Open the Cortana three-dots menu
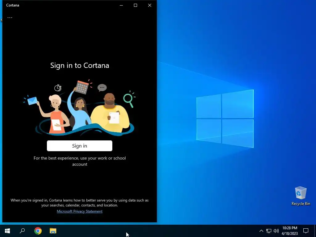The height and width of the screenshot is (237, 316). (x=10, y=18)
